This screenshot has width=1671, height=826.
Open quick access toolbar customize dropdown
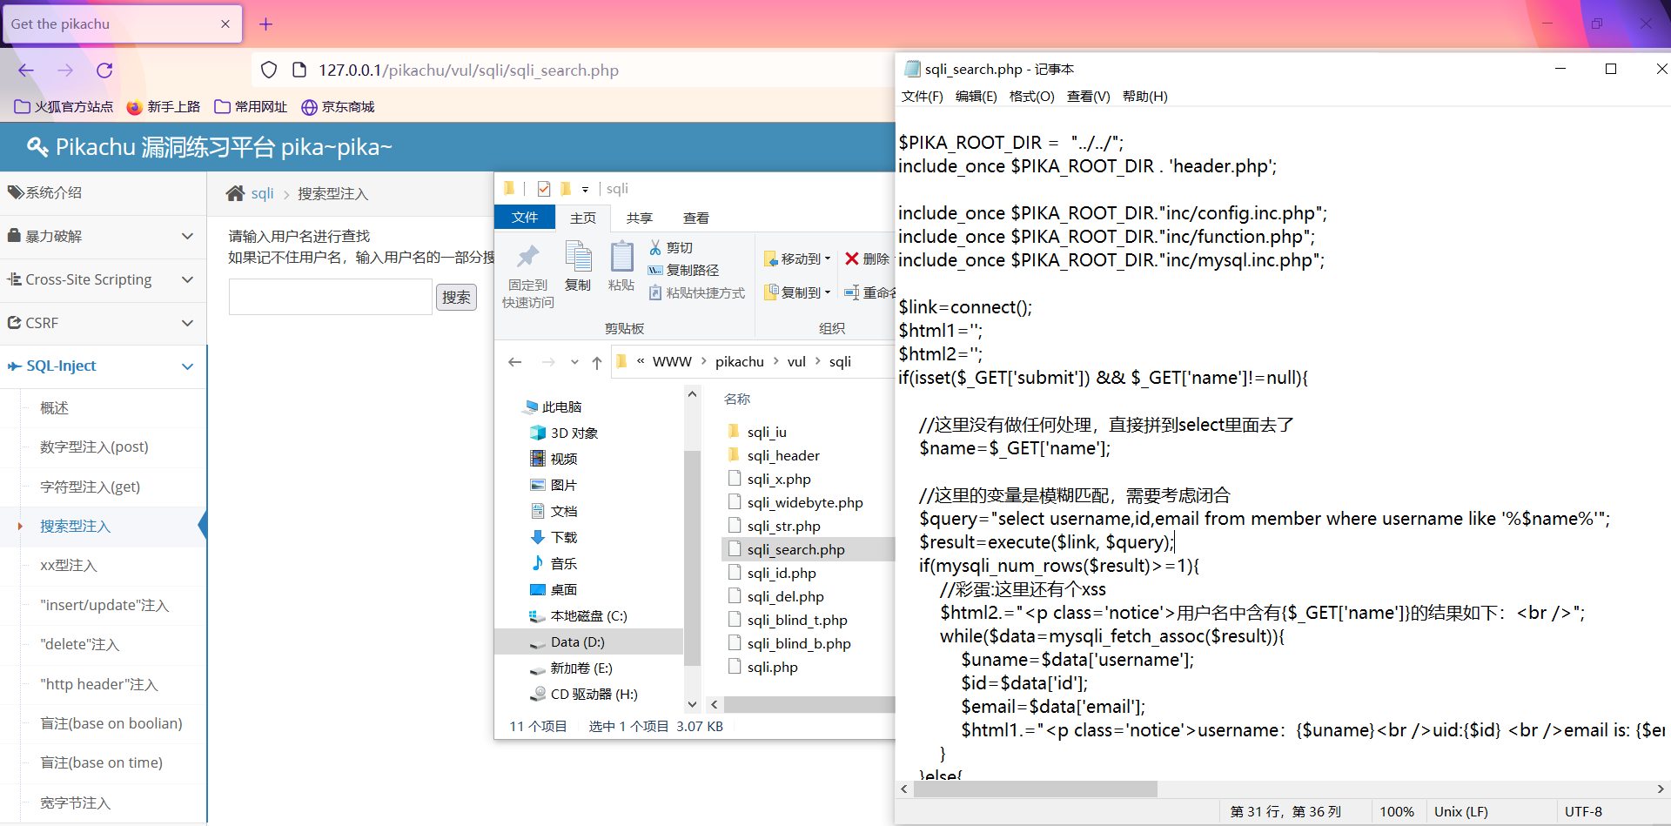point(585,189)
